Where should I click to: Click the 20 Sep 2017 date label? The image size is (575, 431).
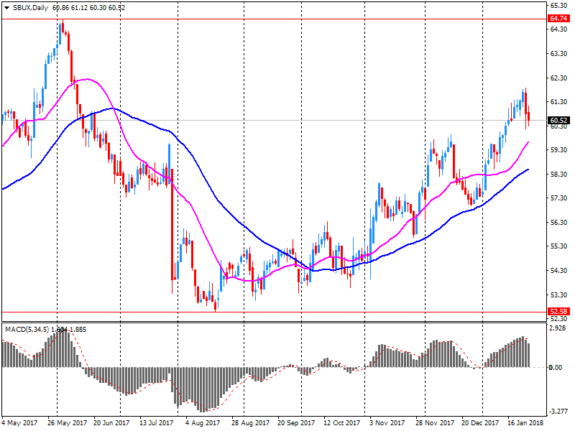point(295,423)
